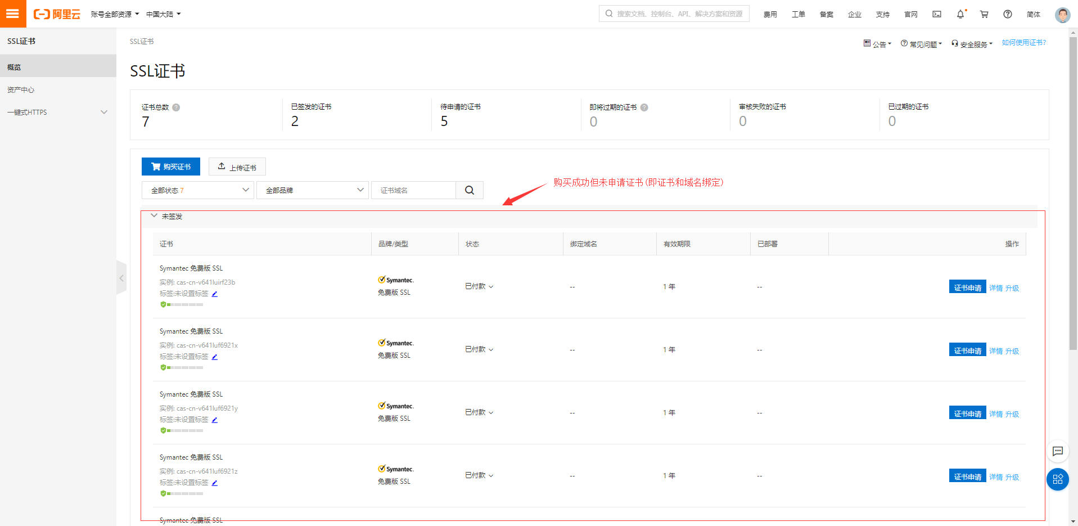The image size is (1078, 526).
Task: Collapse the left sidebar handle
Action: point(121,277)
